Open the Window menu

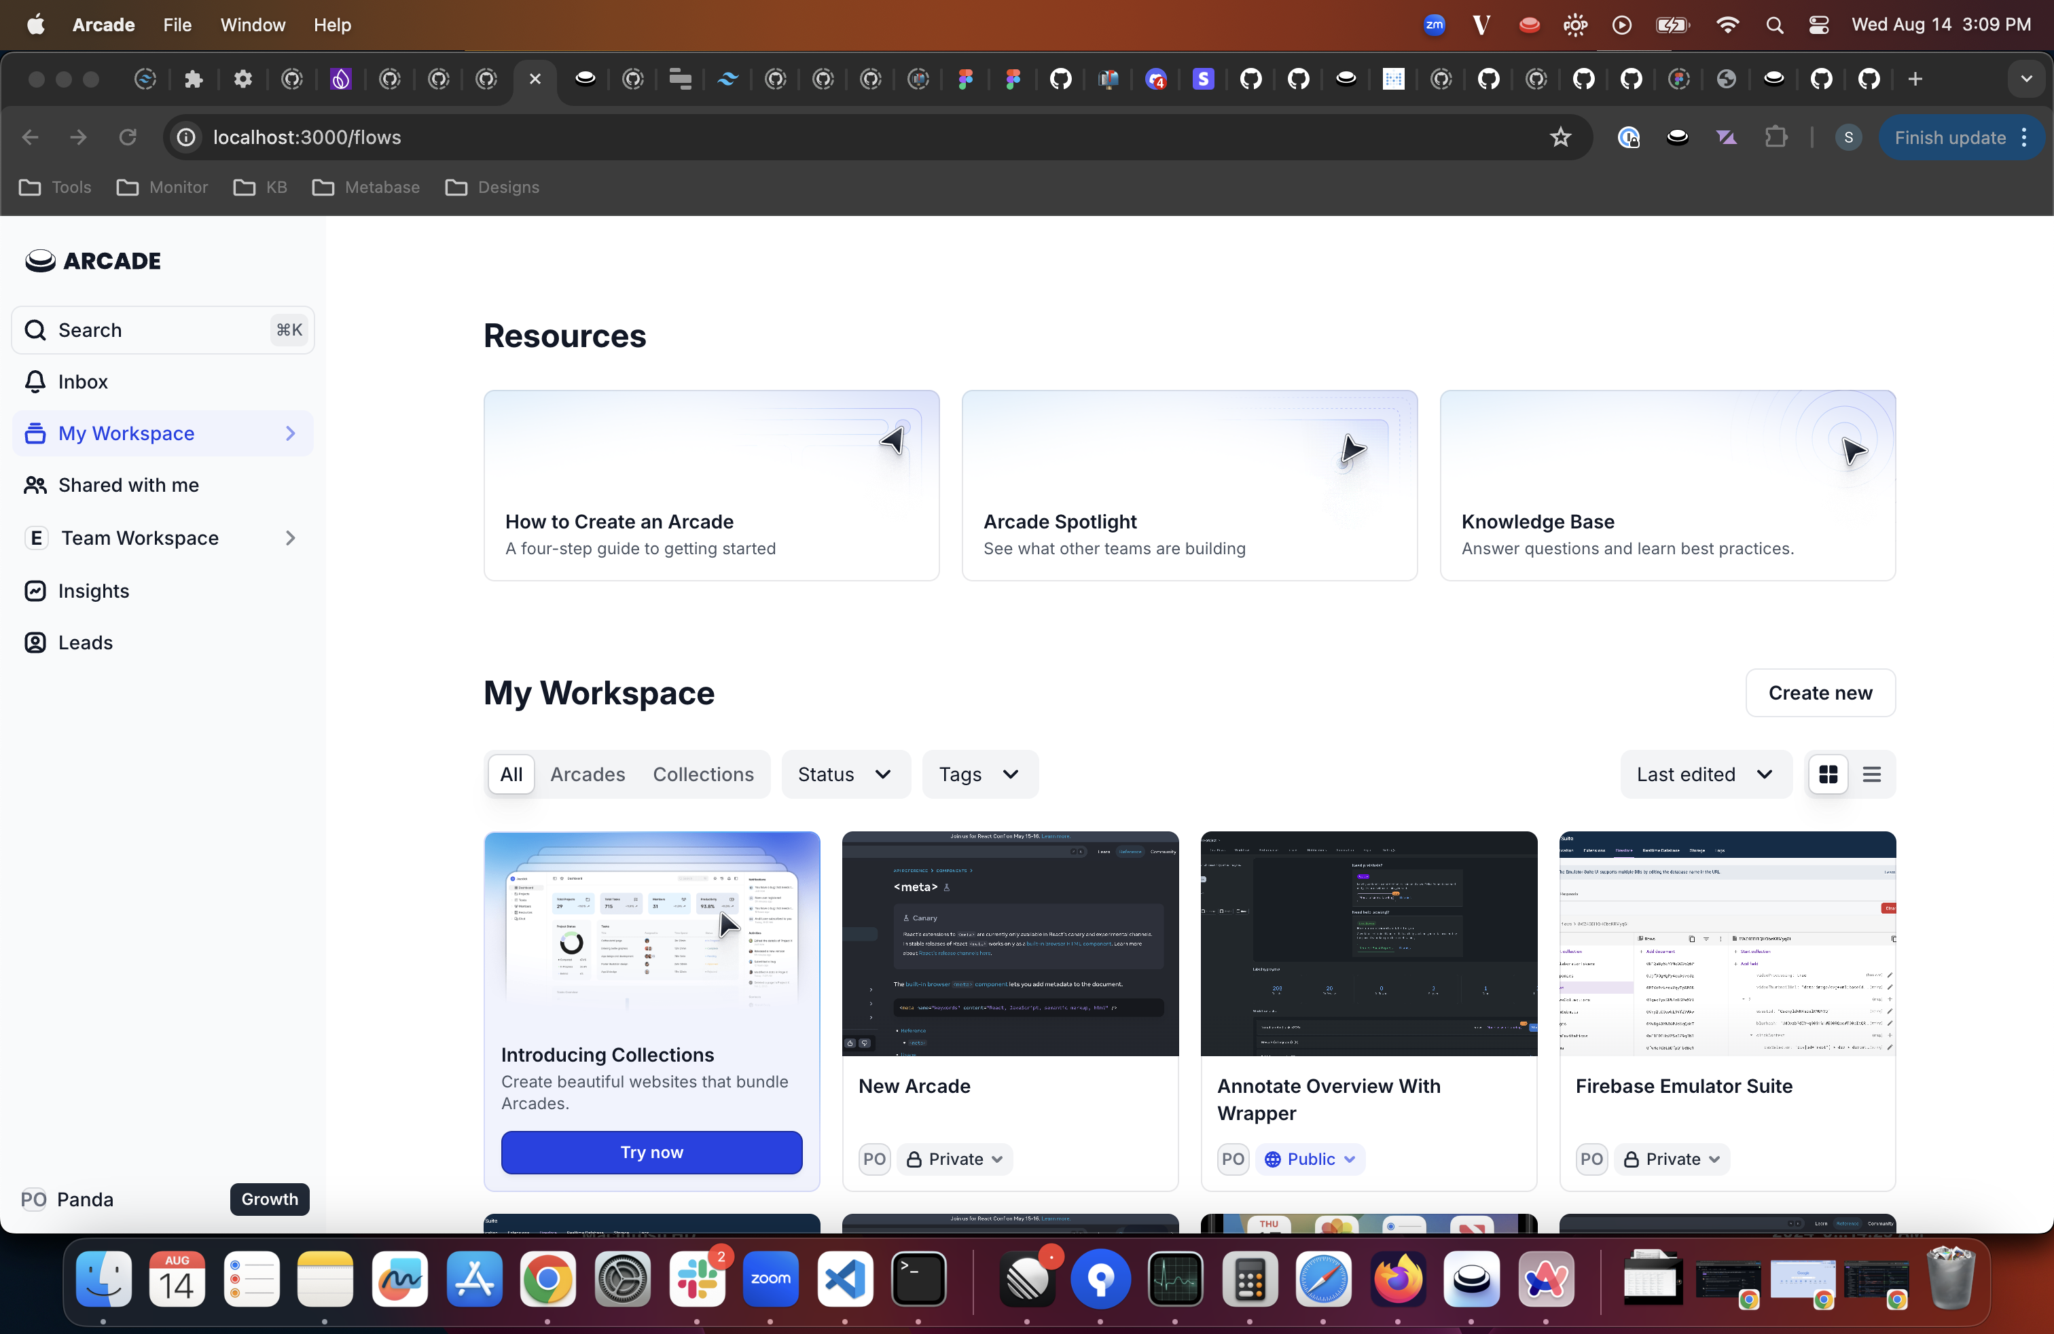point(253,25)
